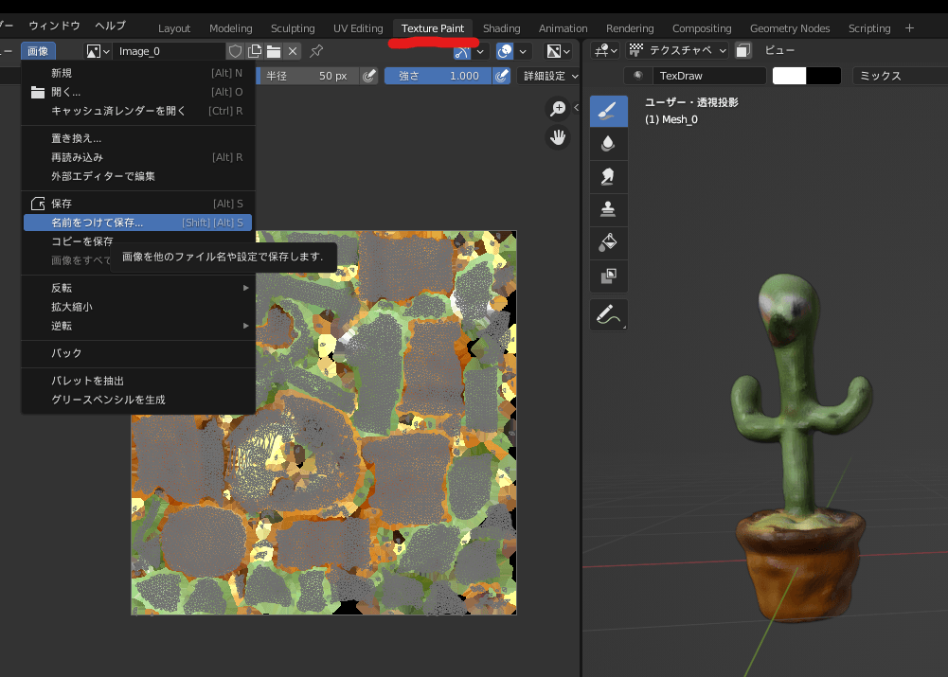Switch to the Modeling workspace tab
Viewport: 948px width, 677px height.
pos(230,28)
